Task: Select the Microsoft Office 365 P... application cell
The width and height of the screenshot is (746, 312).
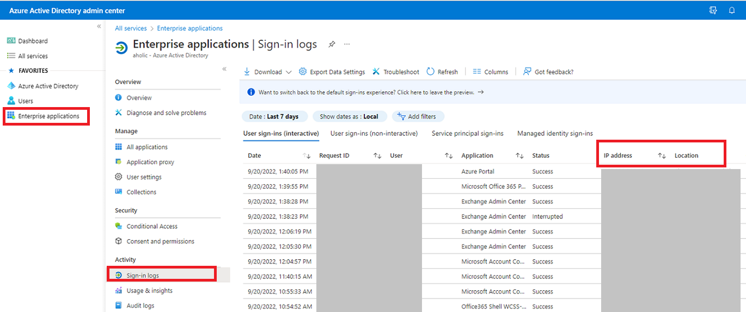Action: click(494, 186)
